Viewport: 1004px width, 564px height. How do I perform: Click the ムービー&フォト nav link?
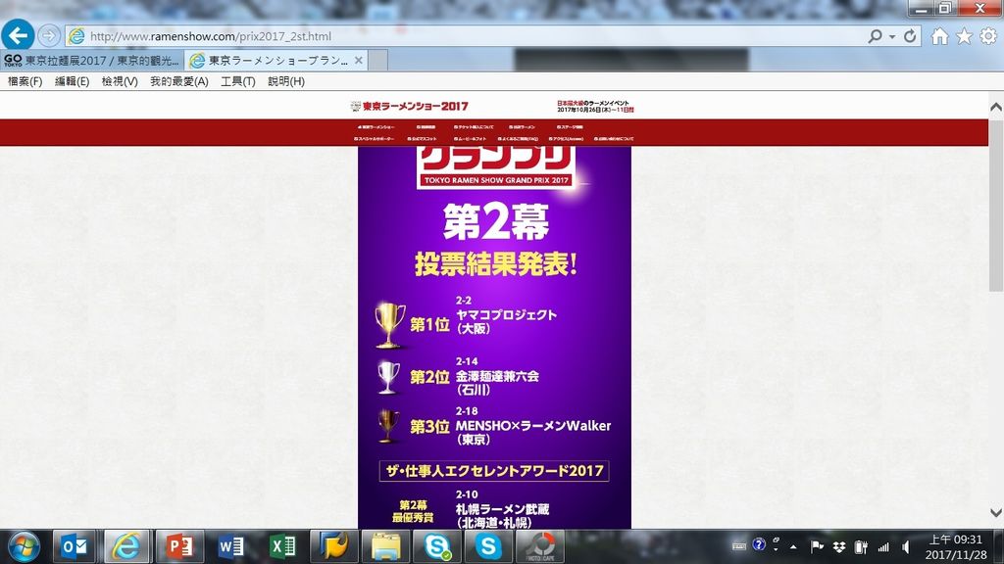pos(470,139)
